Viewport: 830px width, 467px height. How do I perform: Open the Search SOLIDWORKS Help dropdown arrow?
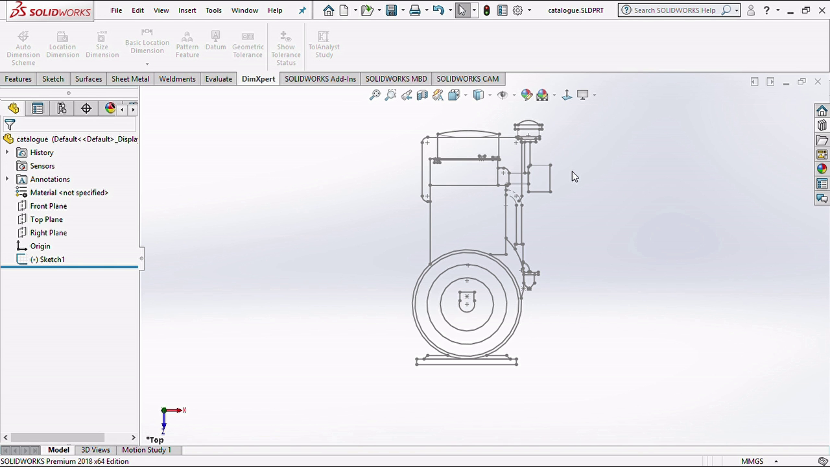[737, 10]
